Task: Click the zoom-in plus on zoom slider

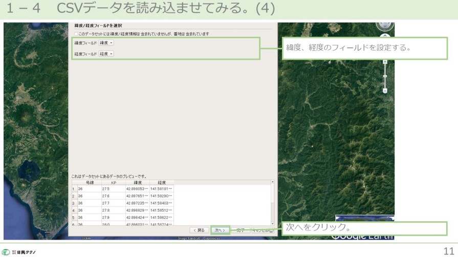Action: click(x=384, y=61)
